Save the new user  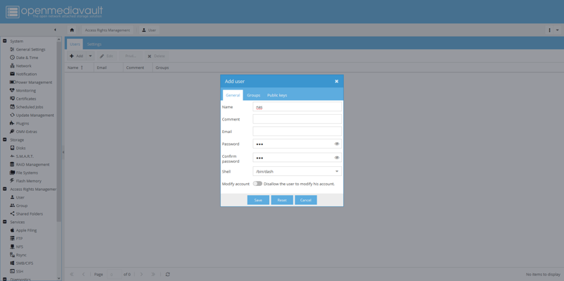coord(258,200)
